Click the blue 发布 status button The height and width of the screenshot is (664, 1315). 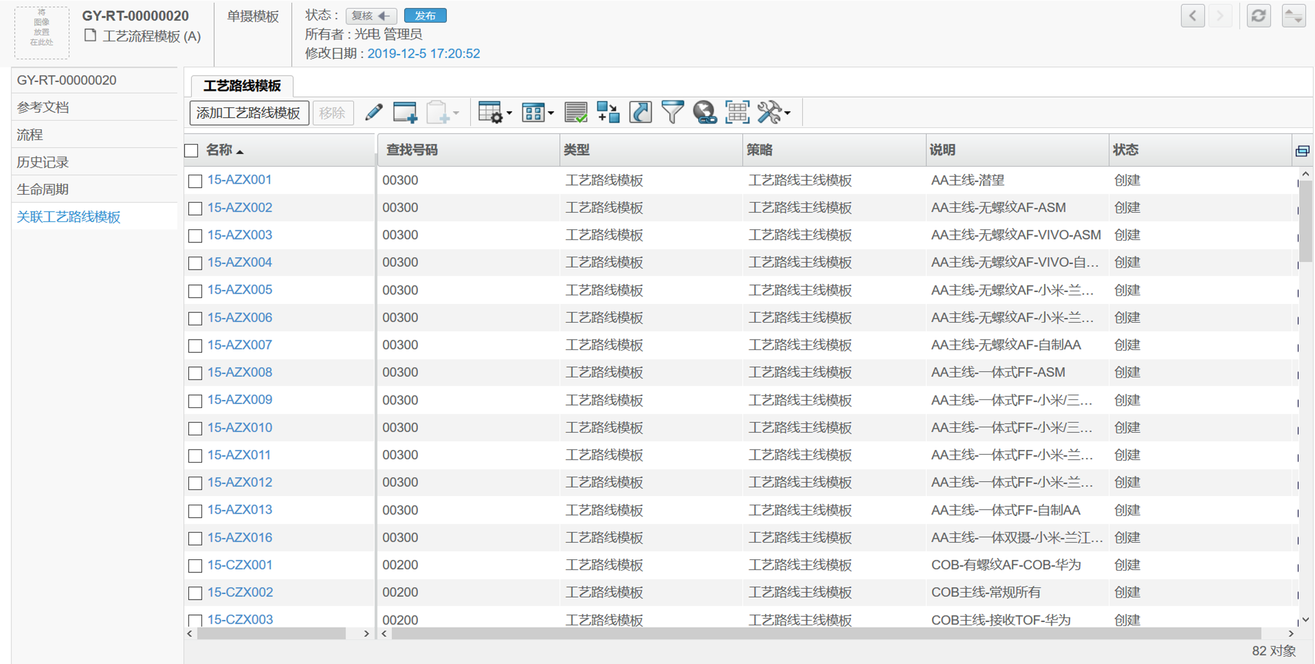tap(425, 15)
